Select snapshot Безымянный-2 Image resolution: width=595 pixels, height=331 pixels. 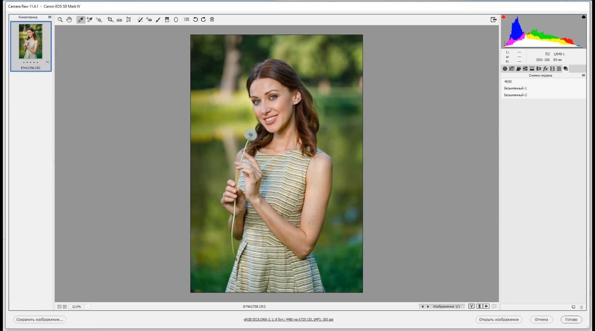click(x=543, y=95)
